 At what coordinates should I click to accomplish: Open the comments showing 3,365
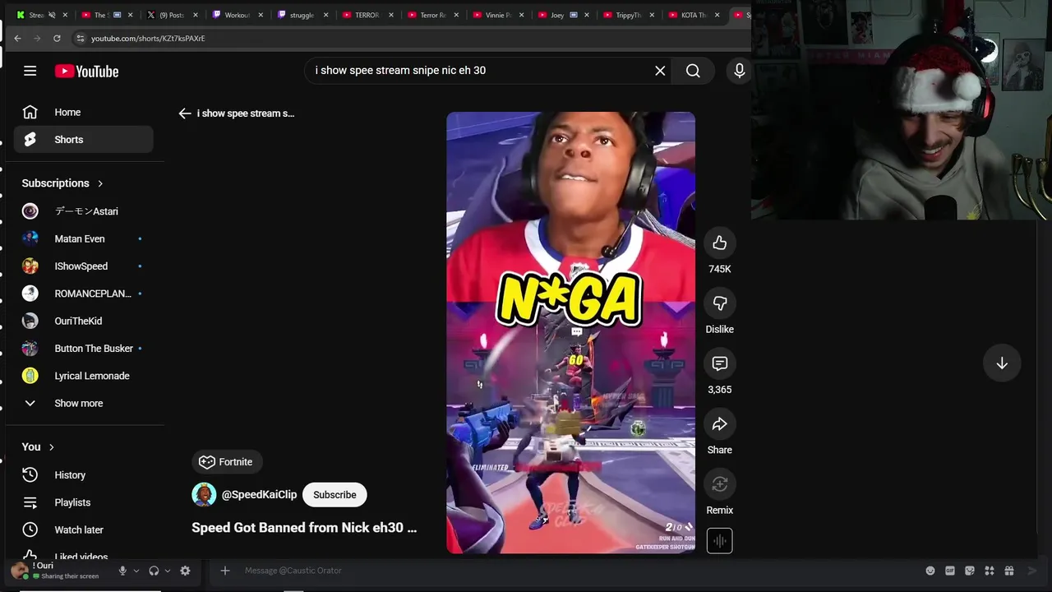coord(719,363)
